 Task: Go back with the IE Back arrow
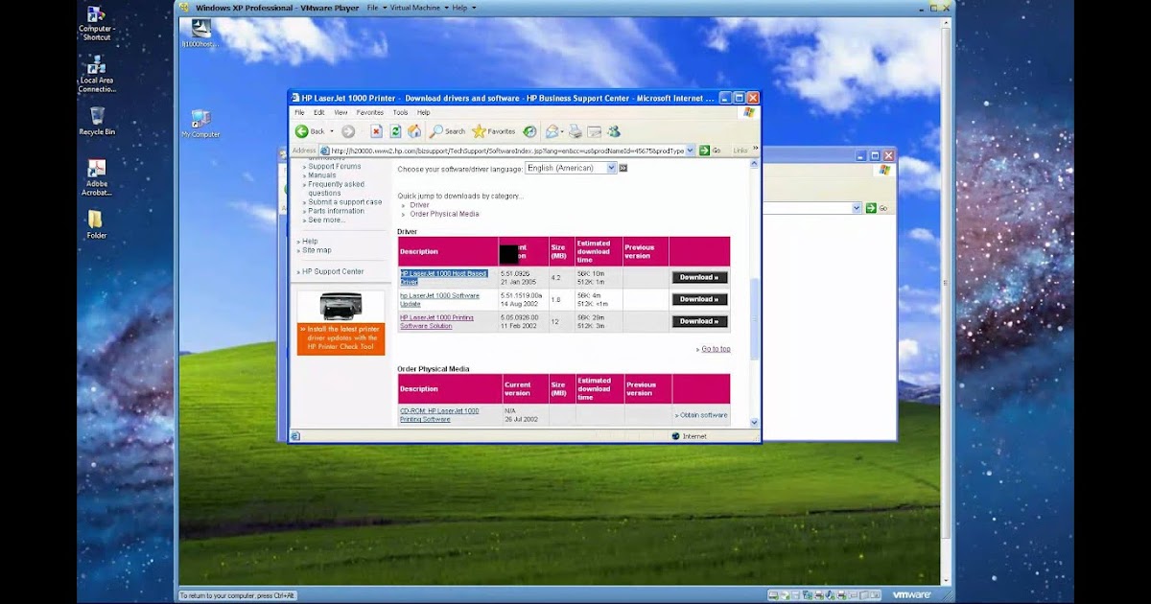pos(309,131)
